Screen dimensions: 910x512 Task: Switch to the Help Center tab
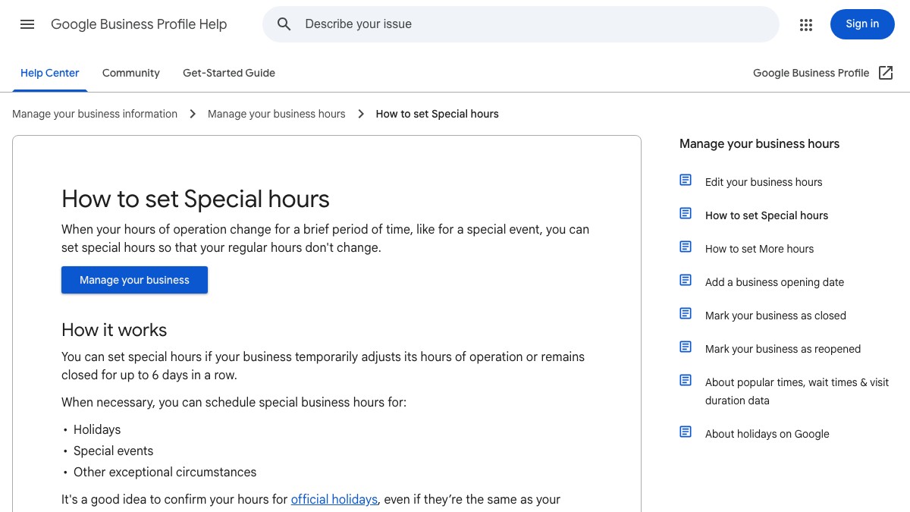point(50,73)
